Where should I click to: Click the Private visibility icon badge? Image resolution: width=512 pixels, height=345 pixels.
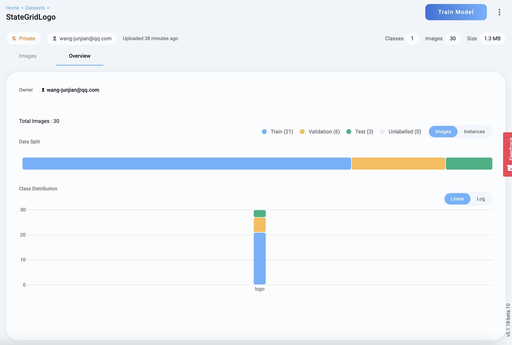pyautogui.click(x=14, y=38)
